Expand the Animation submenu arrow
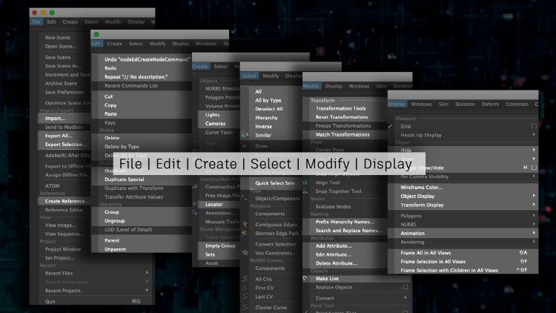 coord(532,233)
